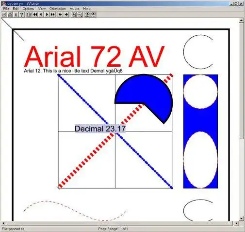Click the horizontal scrollbar right arrow
245x232 pixels.
pos(236,223)
